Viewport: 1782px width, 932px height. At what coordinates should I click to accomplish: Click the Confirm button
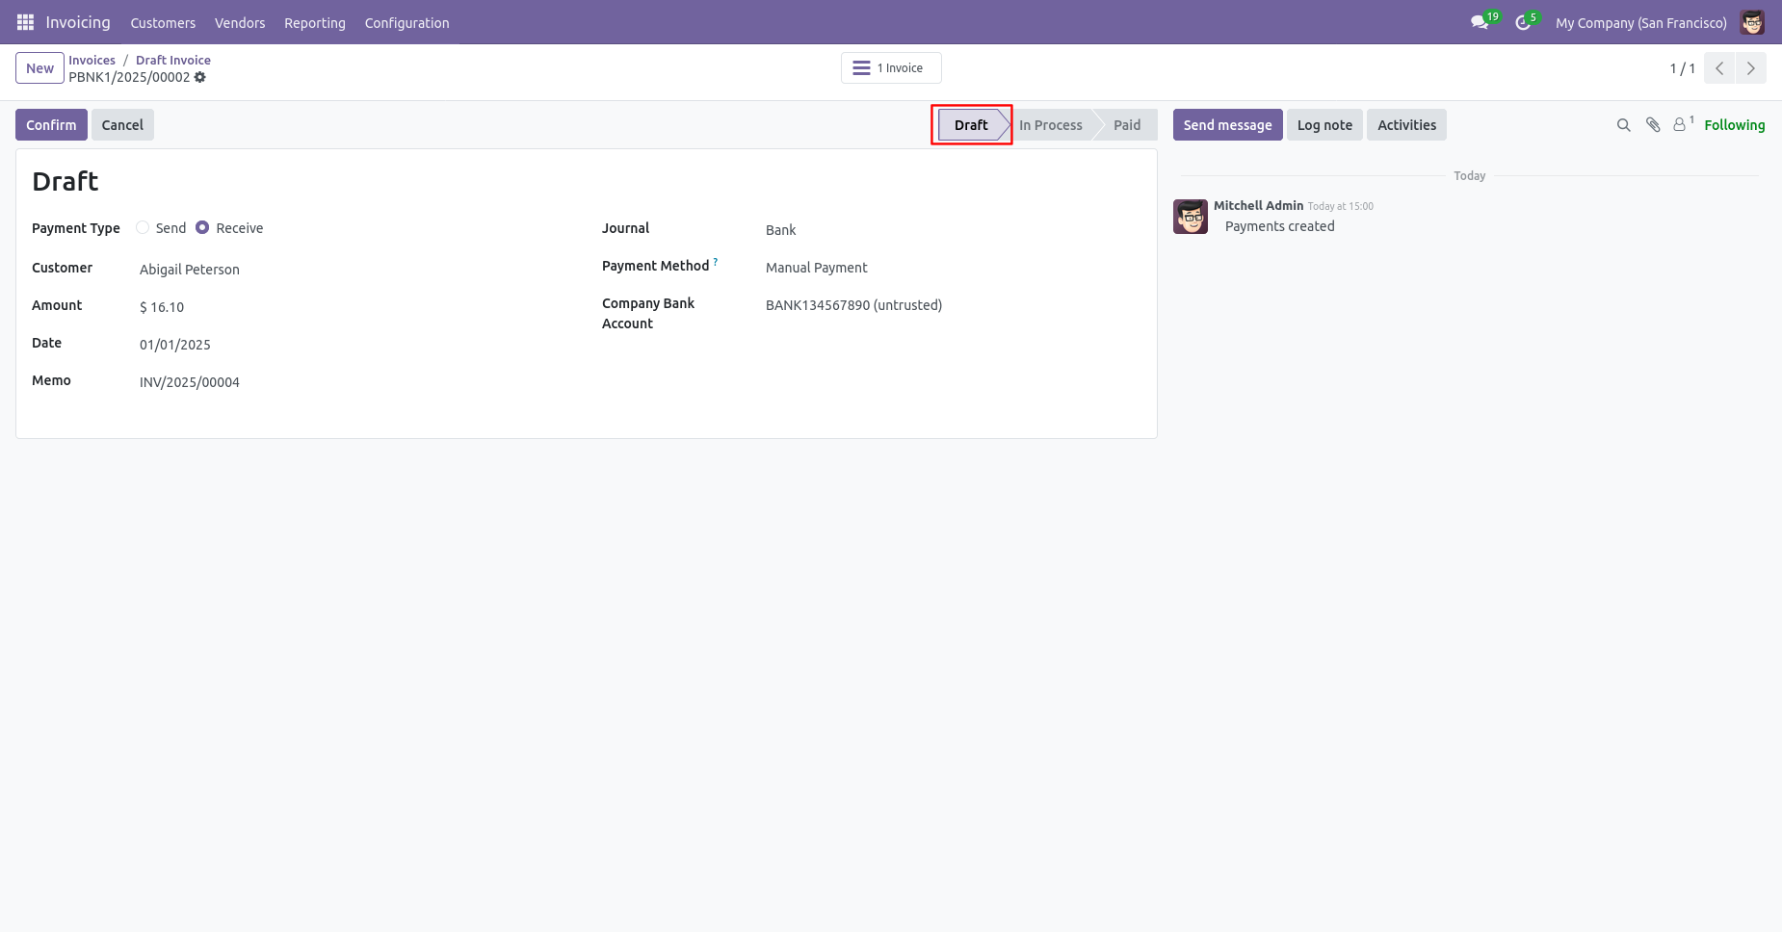click(51, 125)
